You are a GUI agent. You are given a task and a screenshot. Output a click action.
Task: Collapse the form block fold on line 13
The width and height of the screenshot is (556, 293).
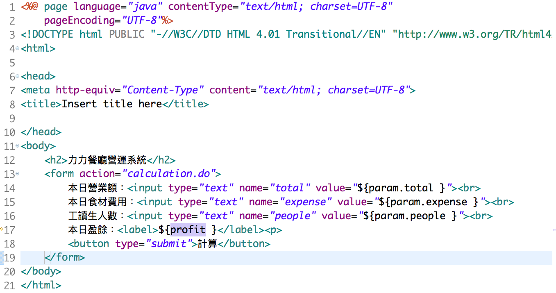pyautogui.click(x=17, y=174)
